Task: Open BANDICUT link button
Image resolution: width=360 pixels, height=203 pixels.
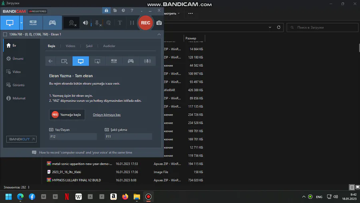Action: (x=21, y=139)
